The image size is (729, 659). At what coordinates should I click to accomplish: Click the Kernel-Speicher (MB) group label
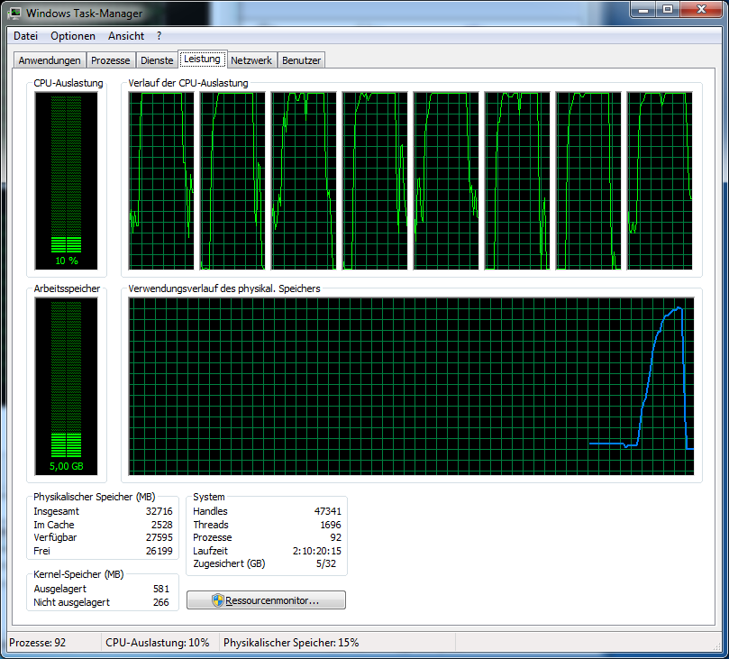click(78, 574)
